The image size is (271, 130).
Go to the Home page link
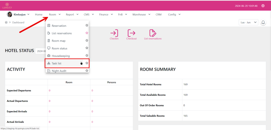coord(39,15)
